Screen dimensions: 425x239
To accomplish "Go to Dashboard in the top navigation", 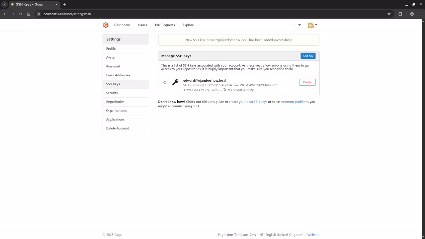I will [x=122, y=25].
